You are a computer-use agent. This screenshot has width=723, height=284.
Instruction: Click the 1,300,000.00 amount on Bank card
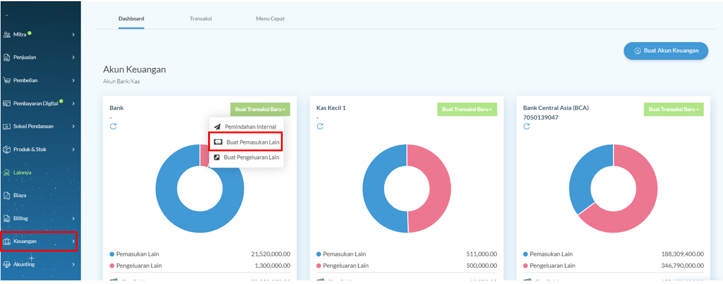click(x=272, y=265)
